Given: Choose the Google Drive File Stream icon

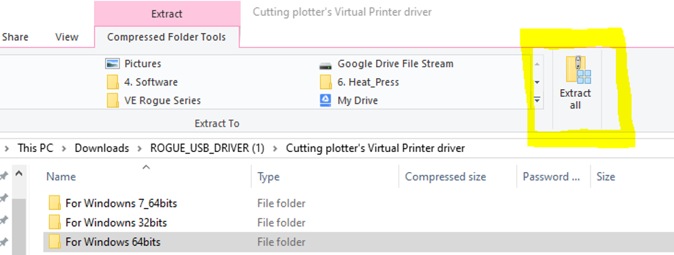Looking at the screenshot, I should click(326, 66).
